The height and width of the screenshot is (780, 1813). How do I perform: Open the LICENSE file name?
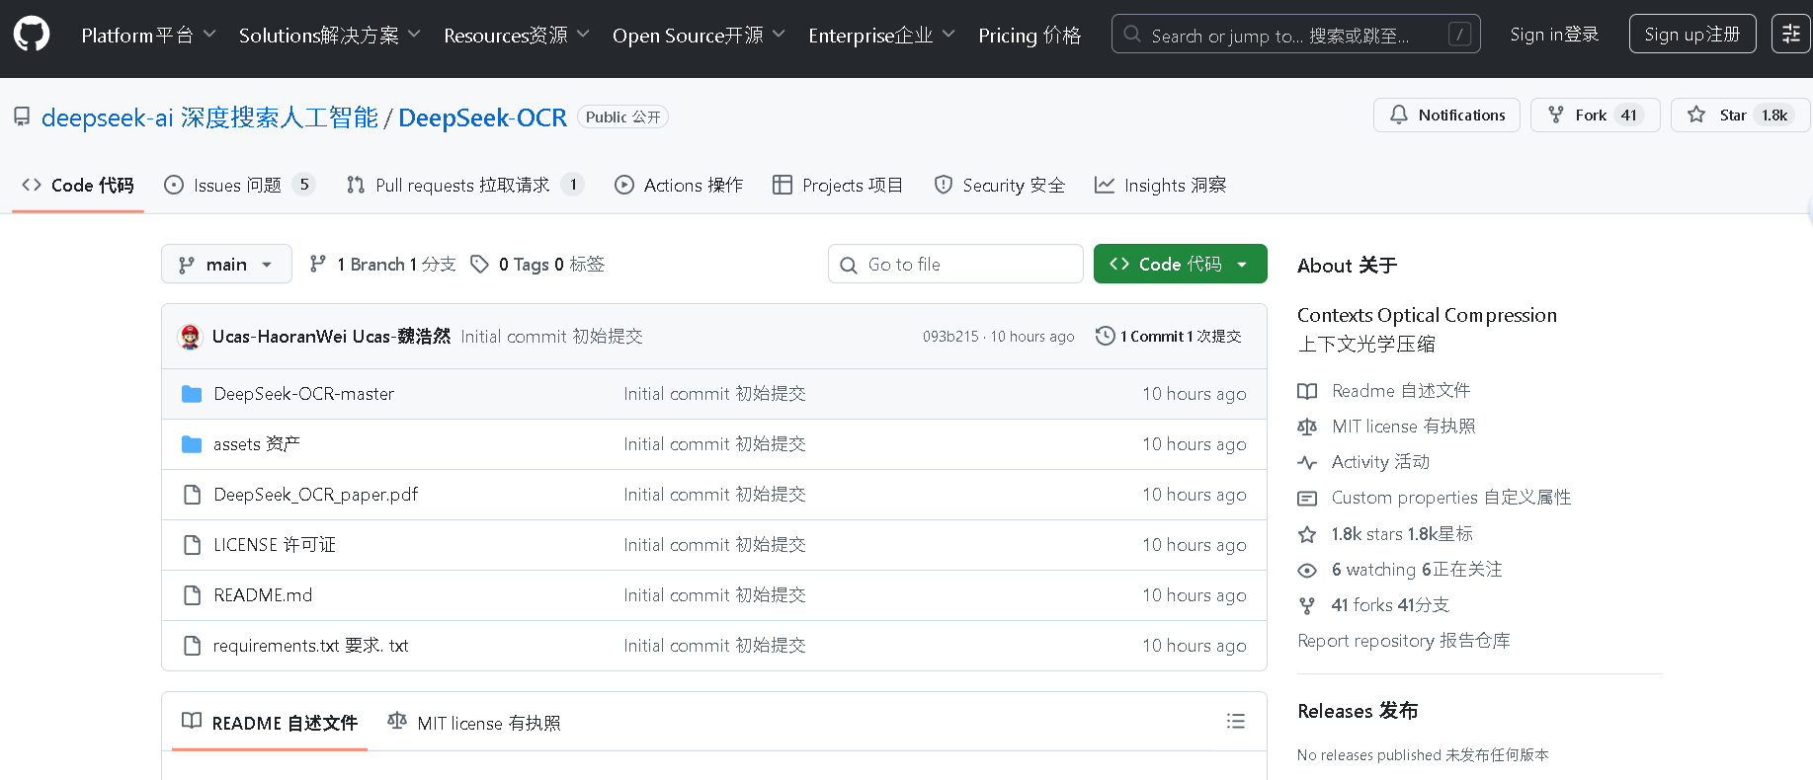click(275, 545)
